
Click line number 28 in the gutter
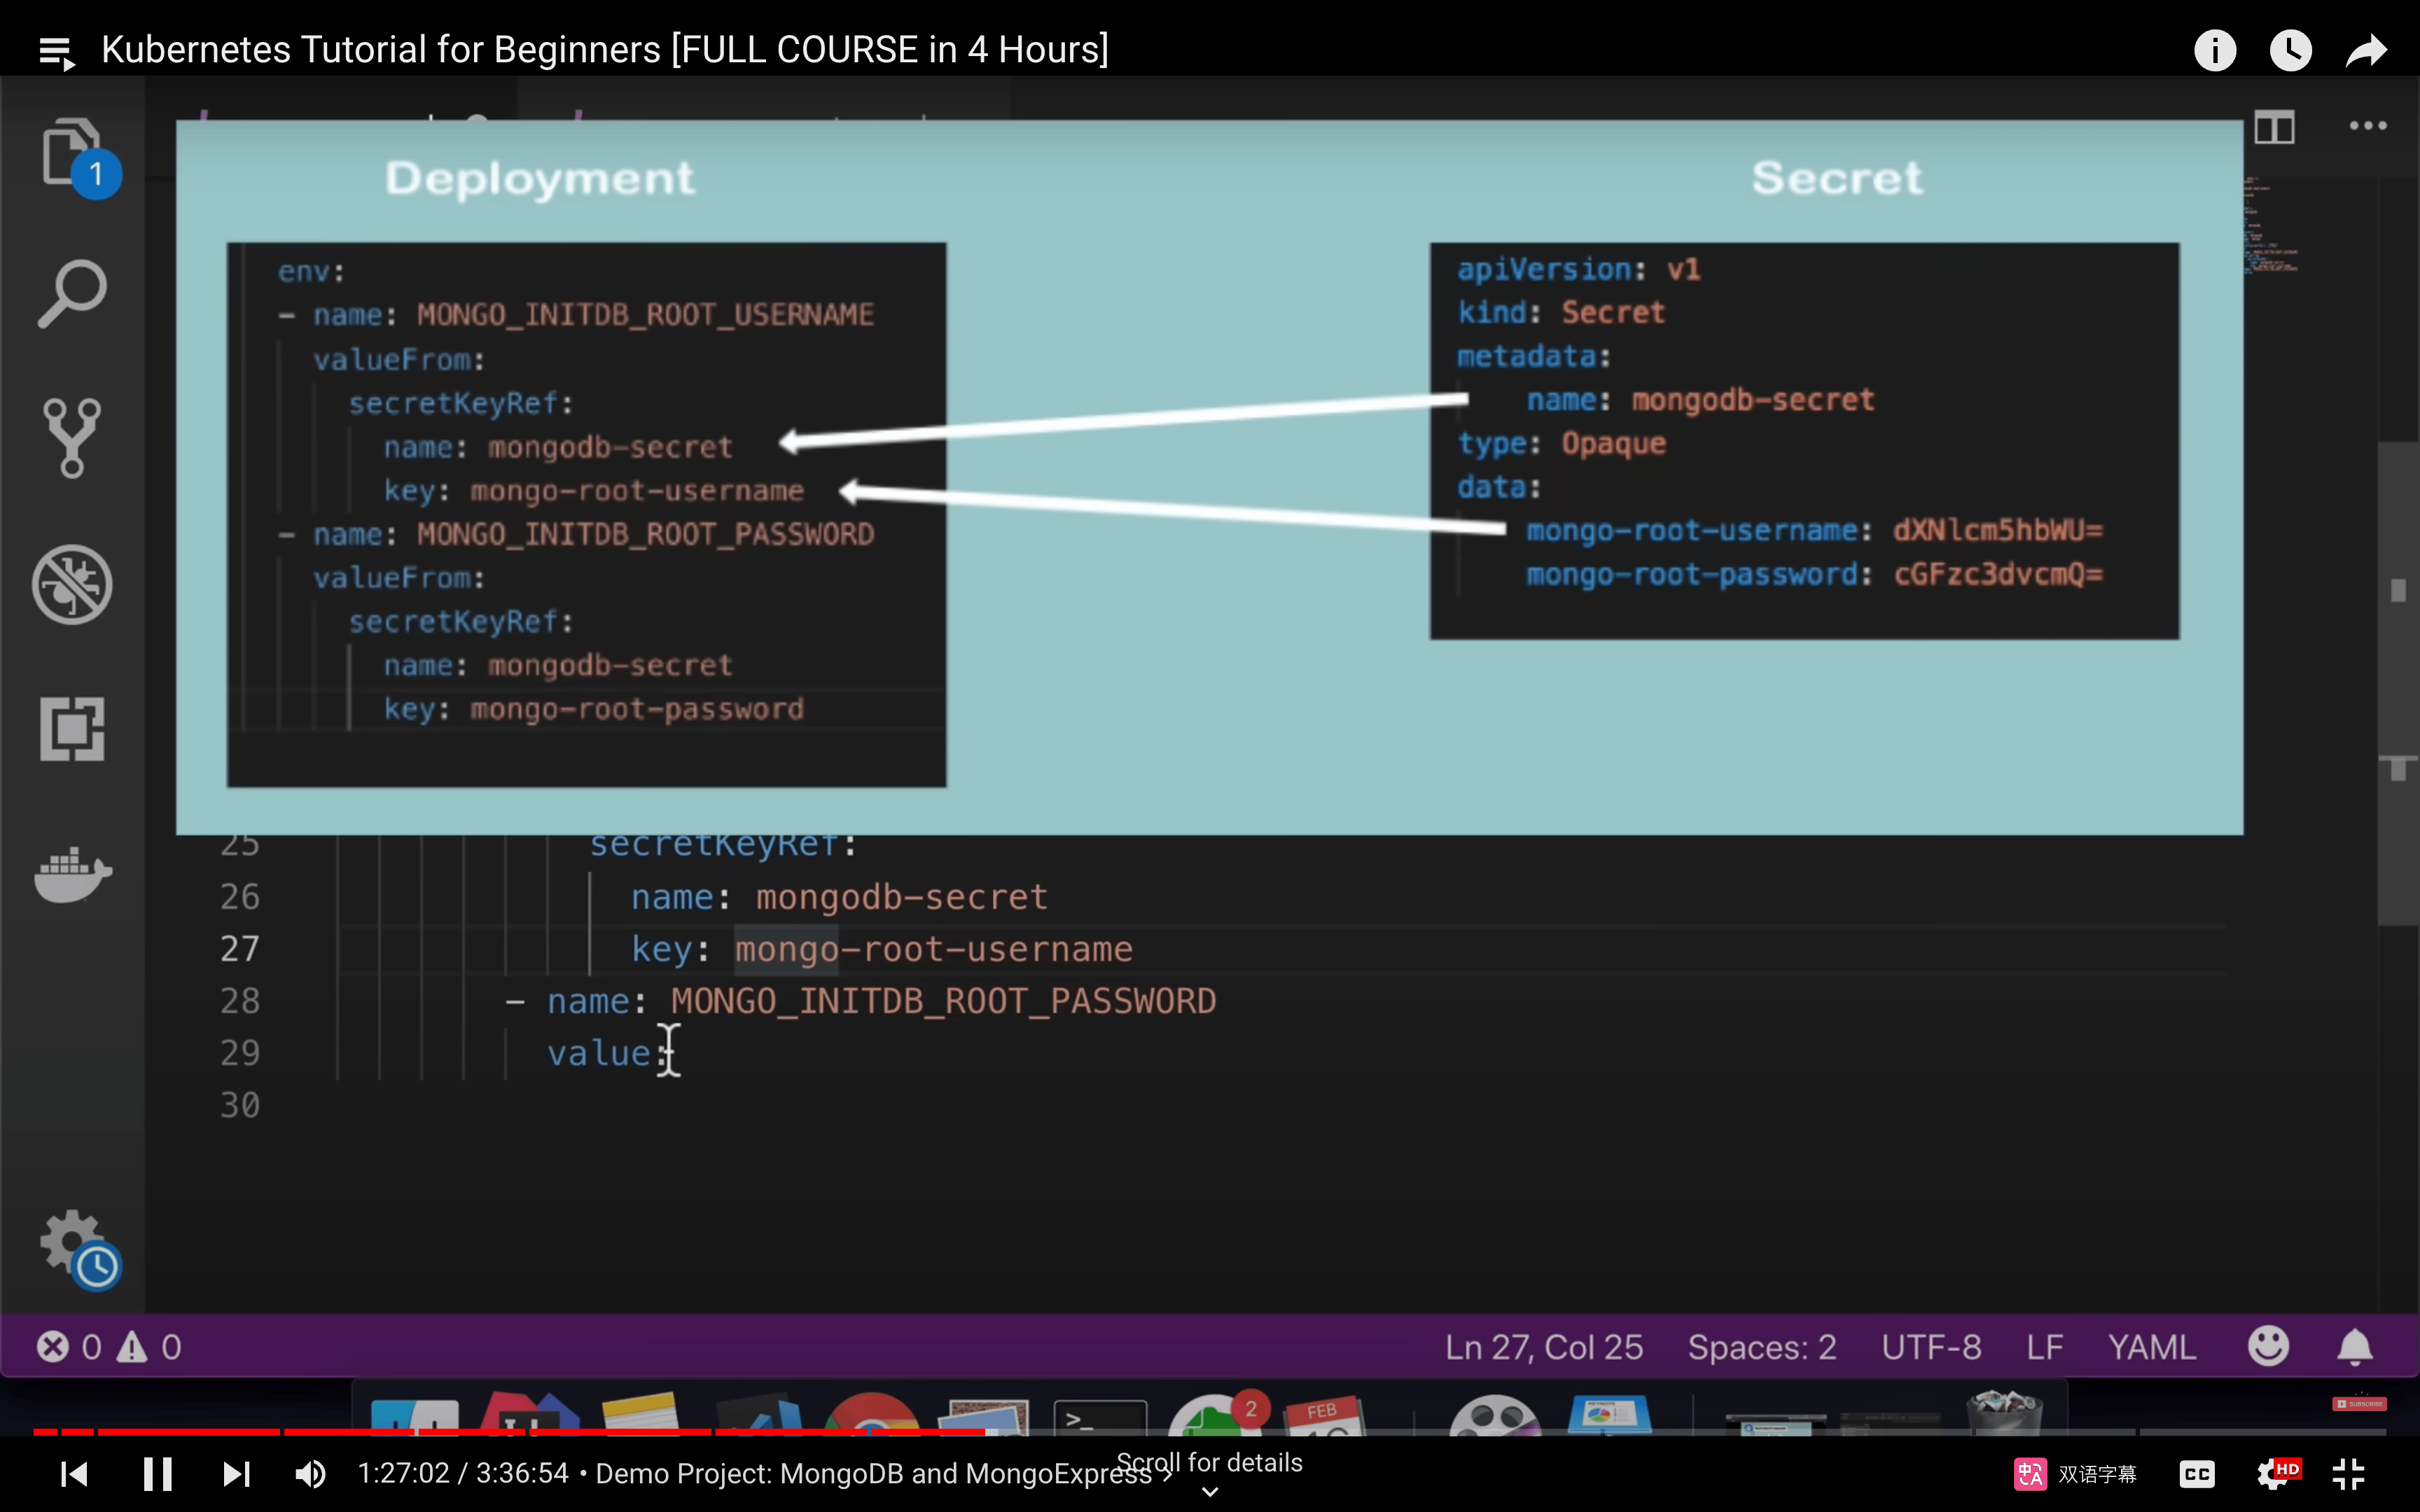tap(240, 1001)
